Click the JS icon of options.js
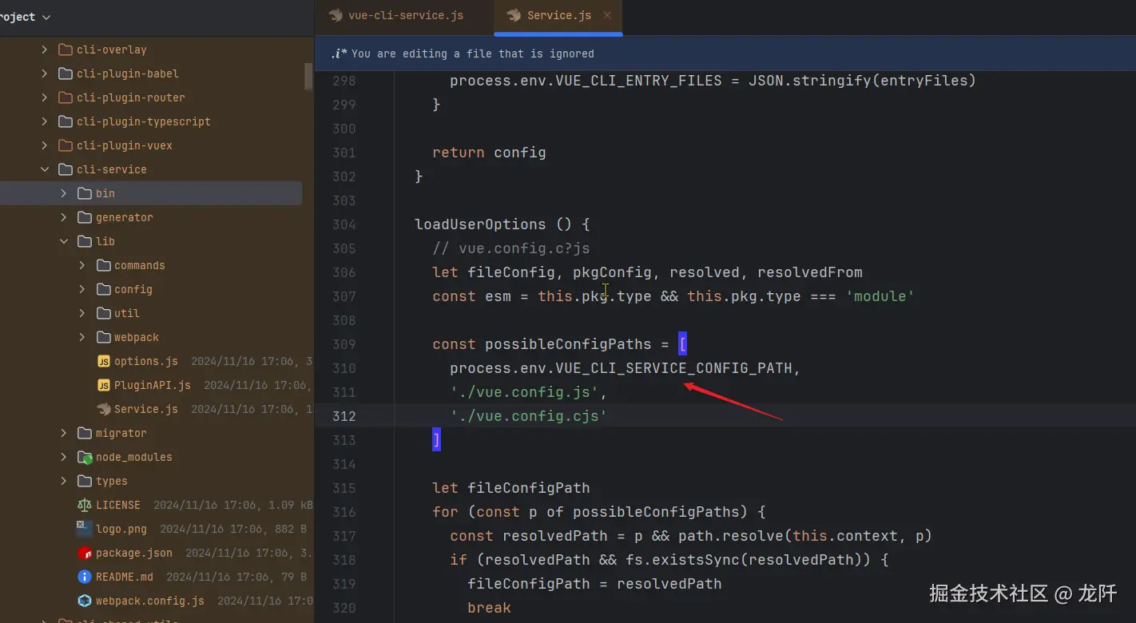The width and height of the screenshot is (1136, 623). (103, 361)
